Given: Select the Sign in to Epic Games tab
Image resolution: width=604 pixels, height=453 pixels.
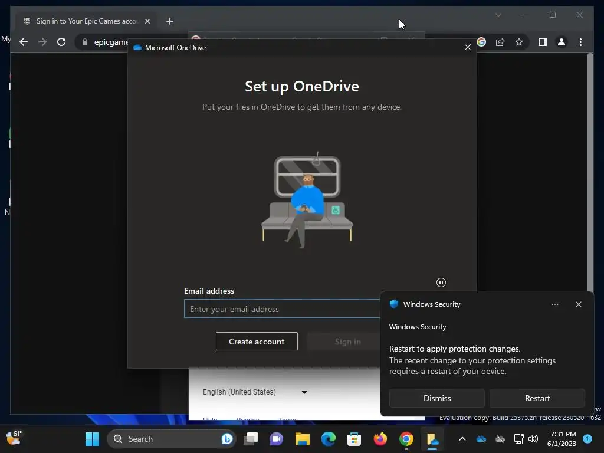Looking at the screenshot, I should pos(87,21).
